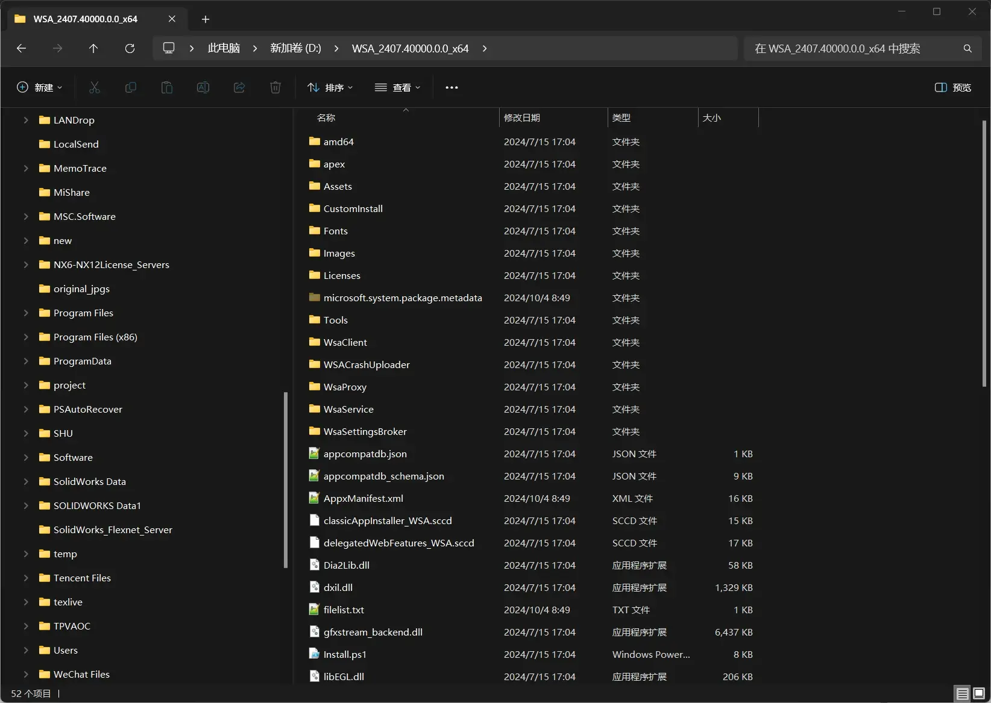Screen dimensions: 991x703
Task: Click the search box for WSA folder
Action: click(863, 48)
